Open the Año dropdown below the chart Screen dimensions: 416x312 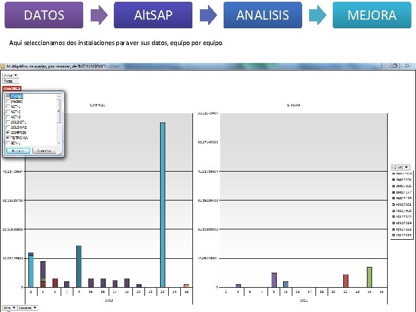[x=10, y=308]
